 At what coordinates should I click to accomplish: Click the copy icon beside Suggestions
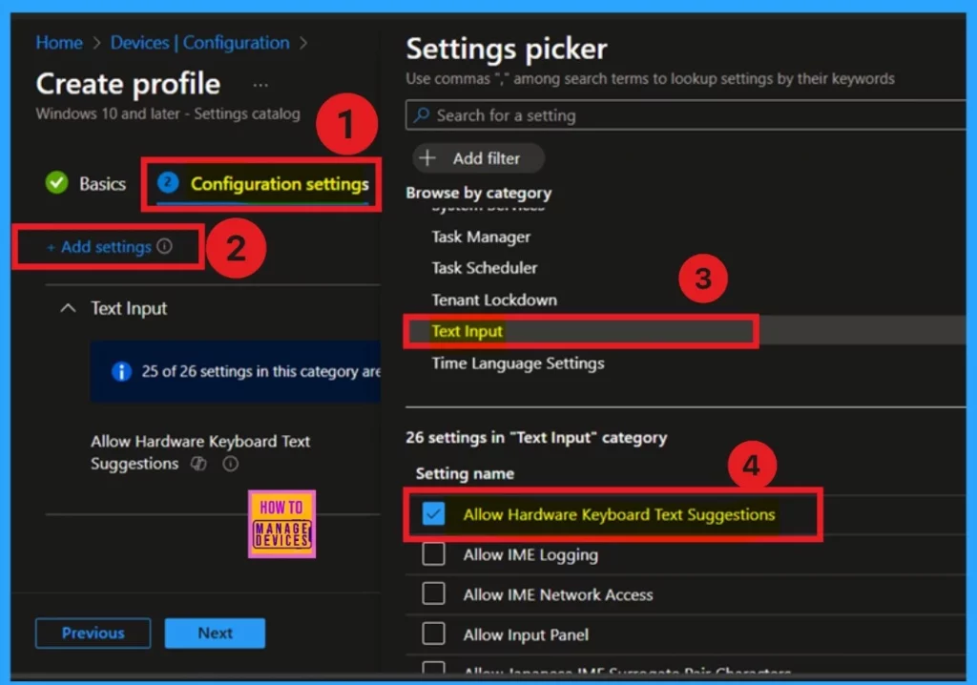198,464
